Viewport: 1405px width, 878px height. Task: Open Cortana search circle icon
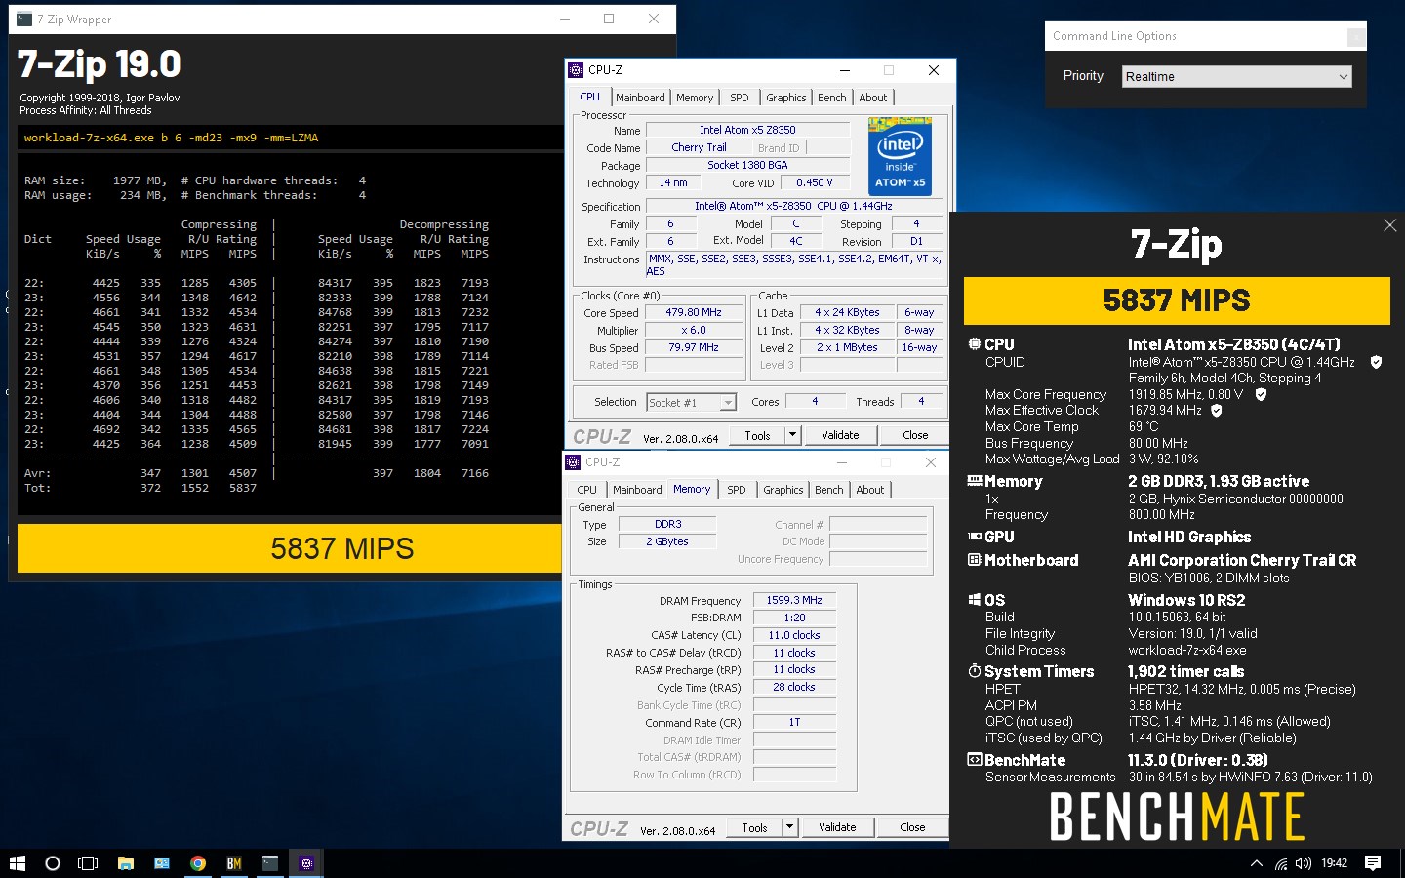53,863
